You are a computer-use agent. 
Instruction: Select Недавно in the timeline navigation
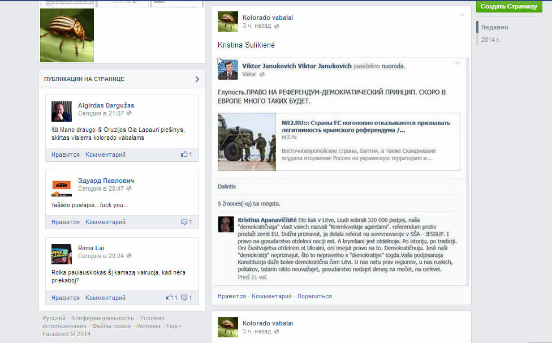495,27
